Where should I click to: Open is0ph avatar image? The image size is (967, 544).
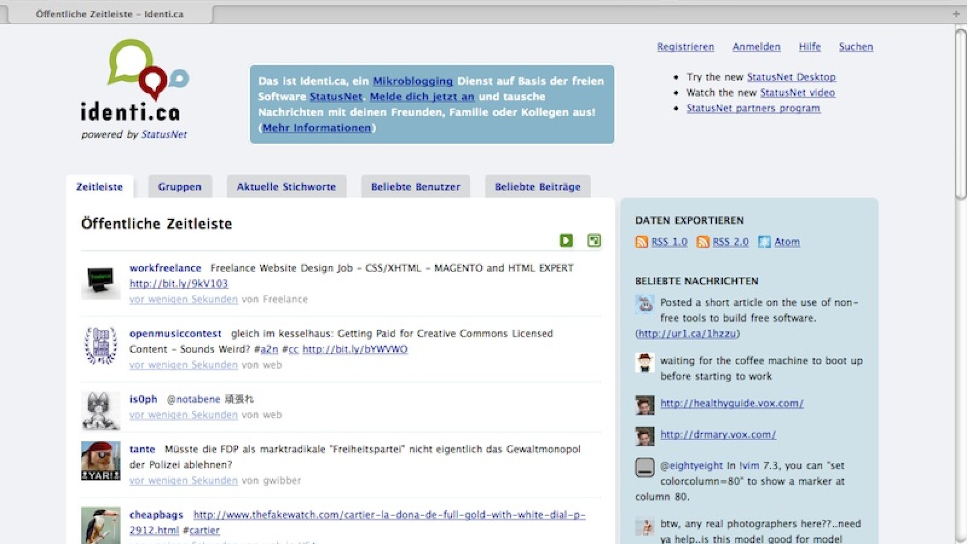pyautogui.click(x=100, y=411)
